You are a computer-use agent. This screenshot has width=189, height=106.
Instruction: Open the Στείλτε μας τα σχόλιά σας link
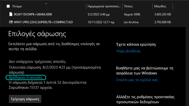point(137,80)
